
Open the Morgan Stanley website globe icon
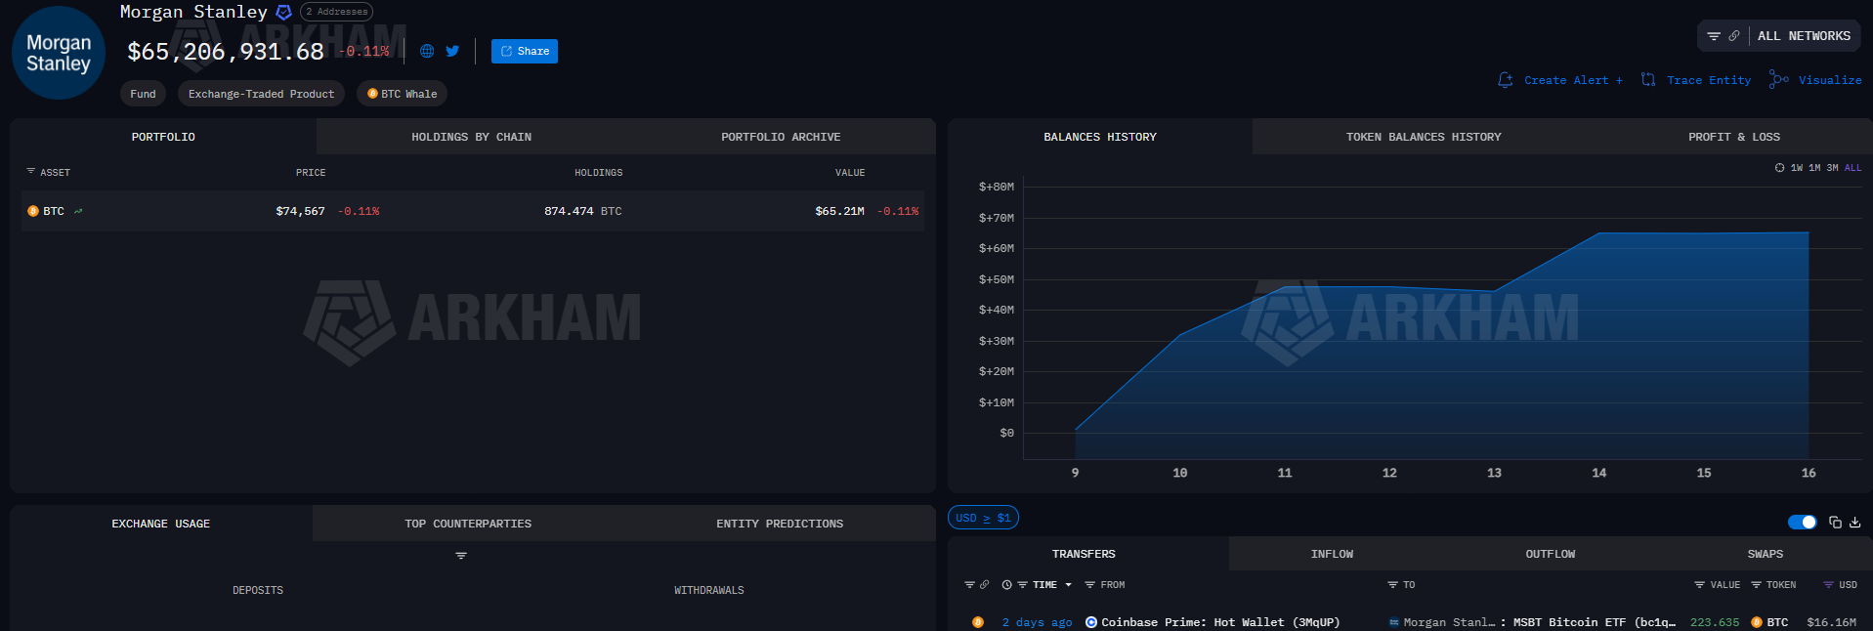(x=427, y=51)
